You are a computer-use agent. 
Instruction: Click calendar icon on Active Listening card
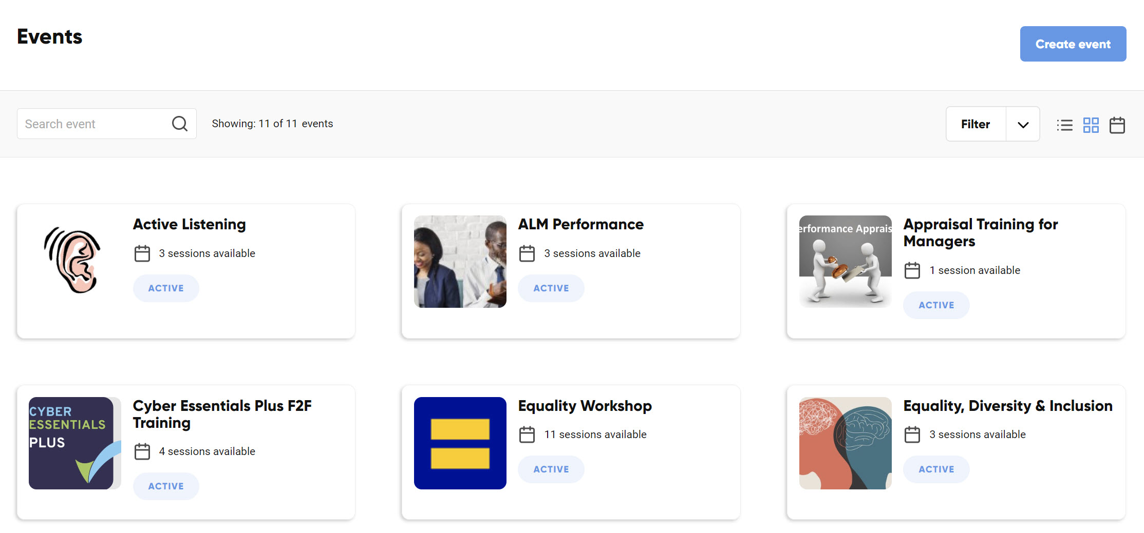[142, 253]
